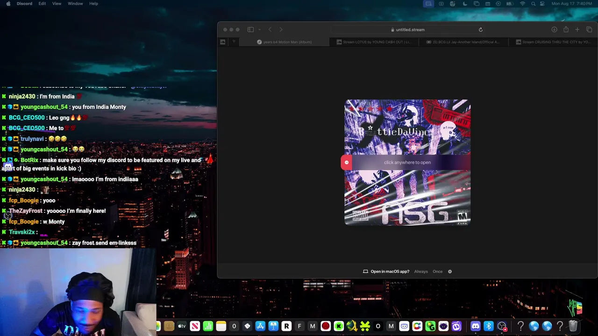Open the Help menu
This screenshot has height=336, width=598.
coord(93,4)
